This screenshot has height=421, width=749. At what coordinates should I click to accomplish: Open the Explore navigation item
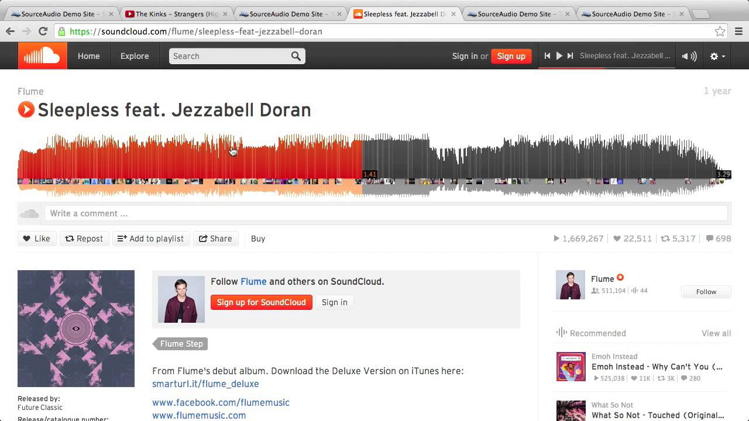click(x=135, y=56)
